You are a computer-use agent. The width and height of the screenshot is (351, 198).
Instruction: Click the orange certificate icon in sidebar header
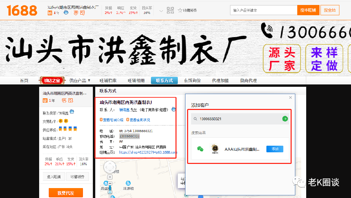71,101
